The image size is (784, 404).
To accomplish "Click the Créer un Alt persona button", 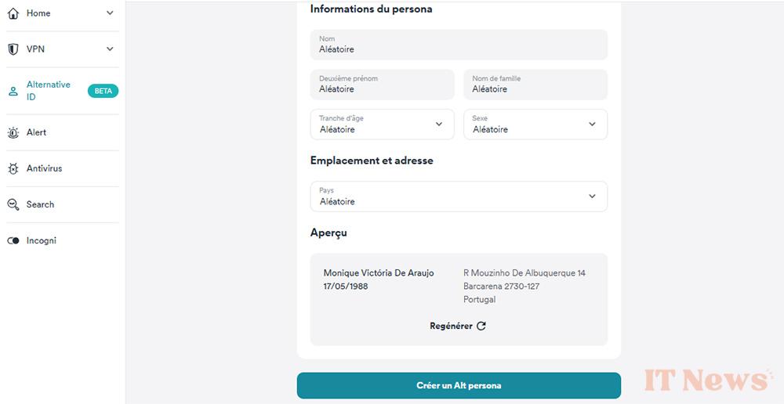I will coord(459,385).
